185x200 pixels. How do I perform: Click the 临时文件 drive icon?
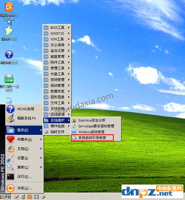pos(46,132)
